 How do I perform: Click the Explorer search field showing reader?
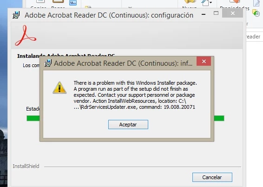254,37
